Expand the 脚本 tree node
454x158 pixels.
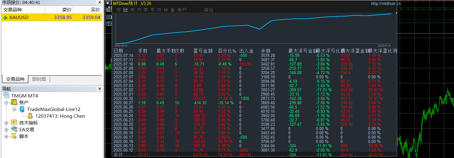click(6, 136)
